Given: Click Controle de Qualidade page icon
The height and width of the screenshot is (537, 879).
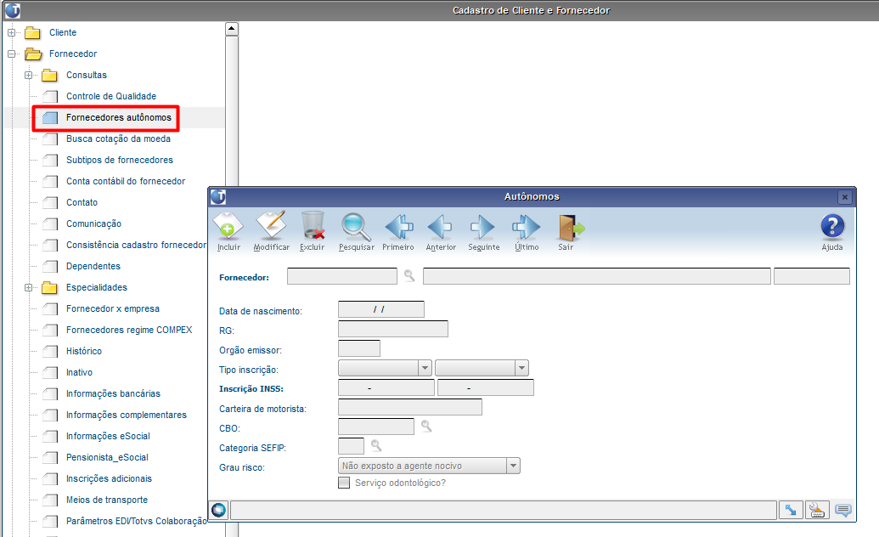Looking at the screenshot, I should pos(50,97).
